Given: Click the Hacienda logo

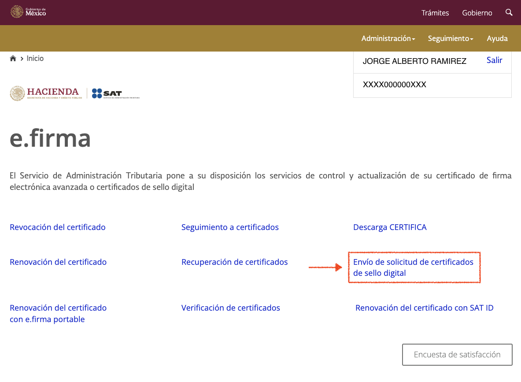Looking at the screenshot, I should click(x=46, y=93).
